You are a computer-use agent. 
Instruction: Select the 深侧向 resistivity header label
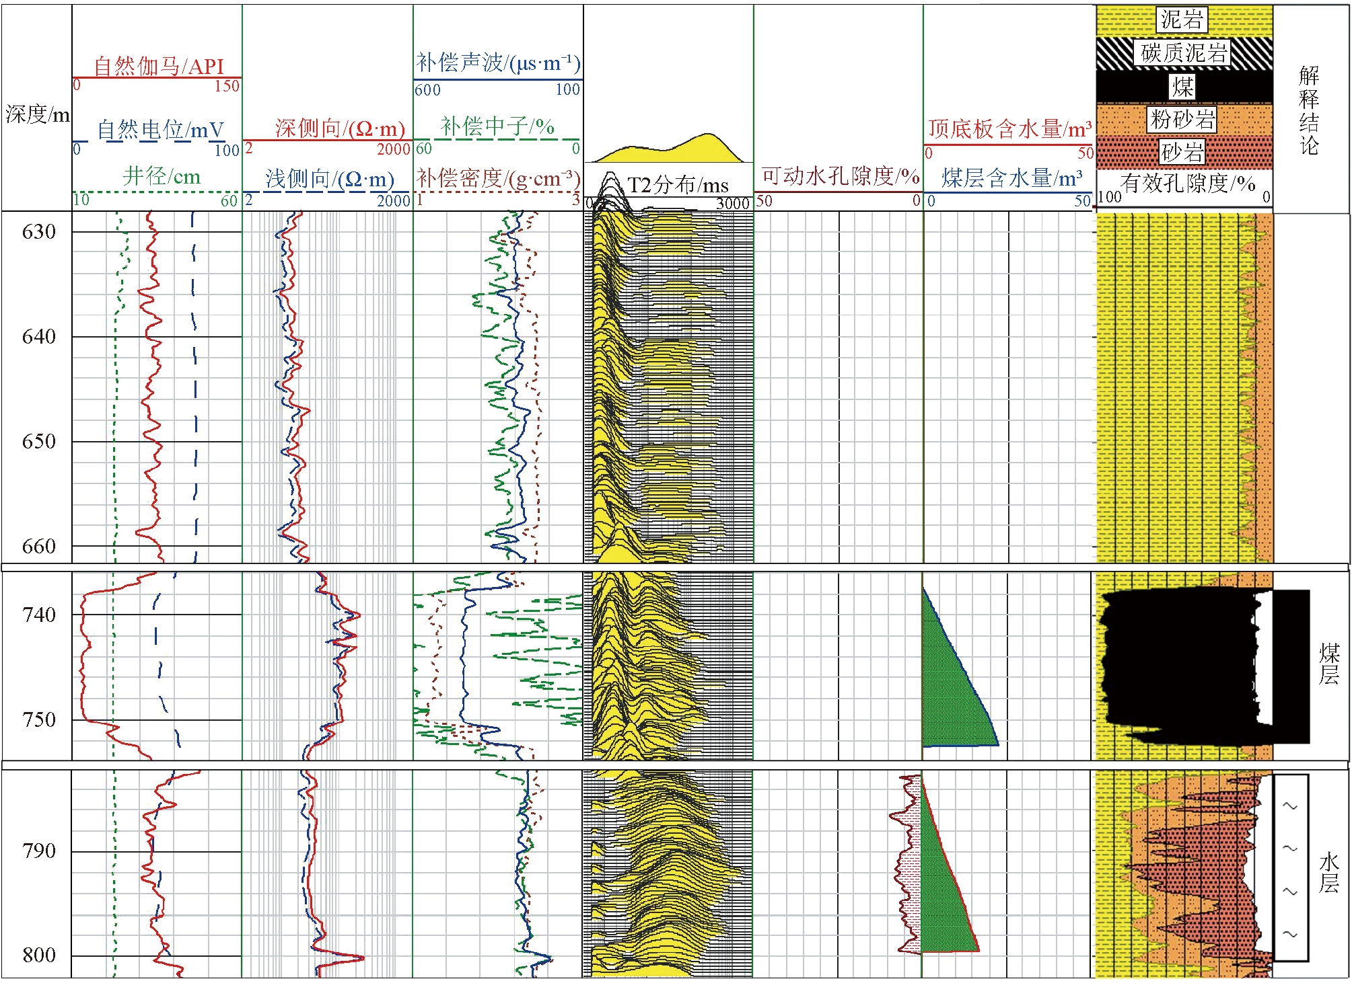point(340,128)
